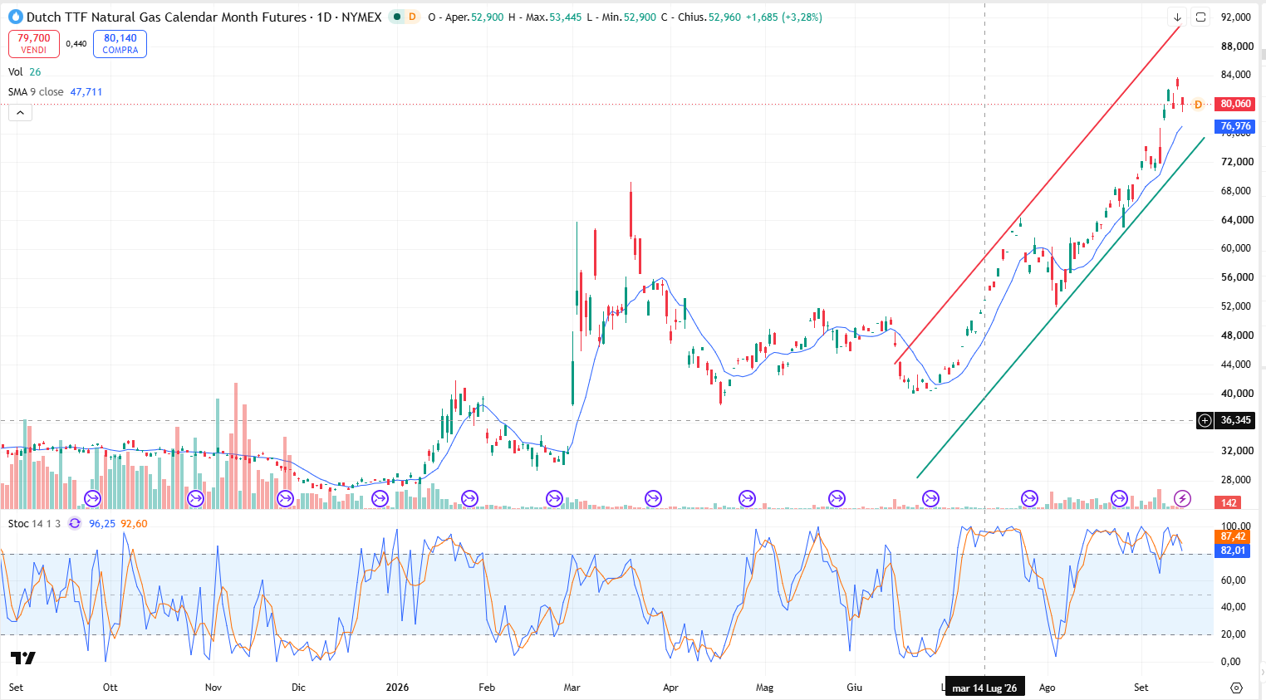Click the contract roll marker just before Mar
1266x700 pixels.
click(554, 498)
